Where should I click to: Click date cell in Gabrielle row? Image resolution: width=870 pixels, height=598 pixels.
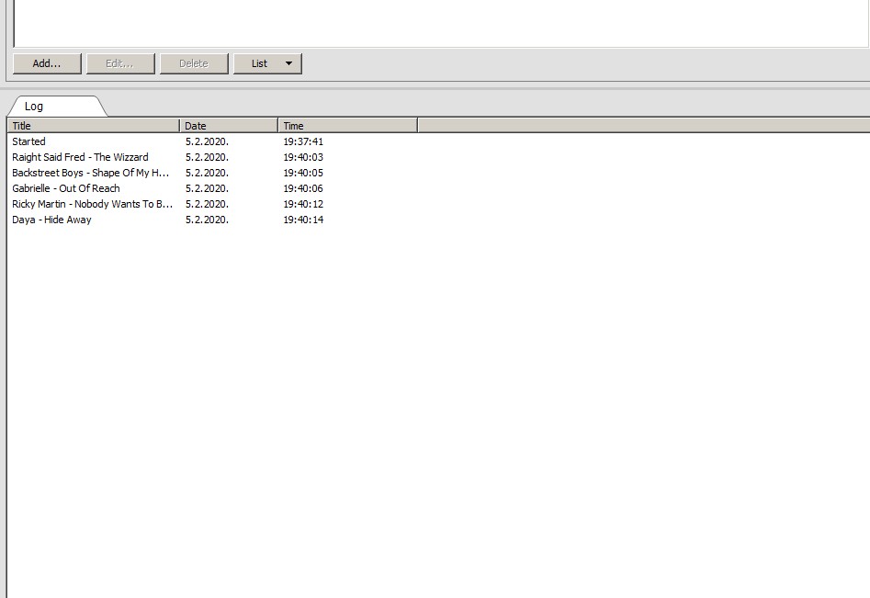coord(207,188)
